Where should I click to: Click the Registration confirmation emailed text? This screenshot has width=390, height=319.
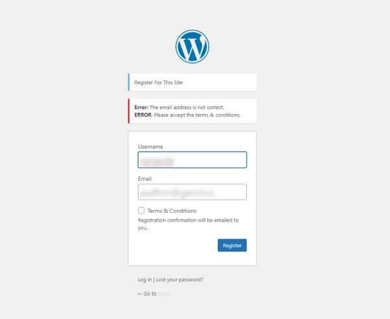[x=188, y=224]
